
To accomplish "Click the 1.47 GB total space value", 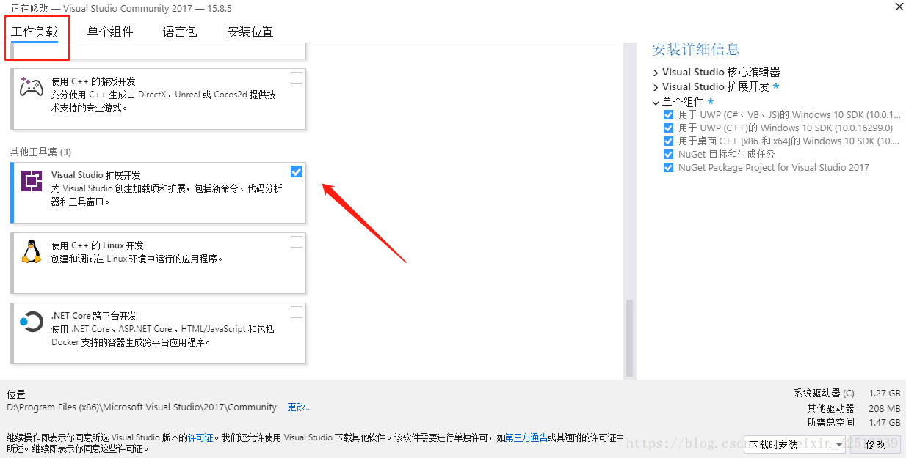I will pos(884,423).
